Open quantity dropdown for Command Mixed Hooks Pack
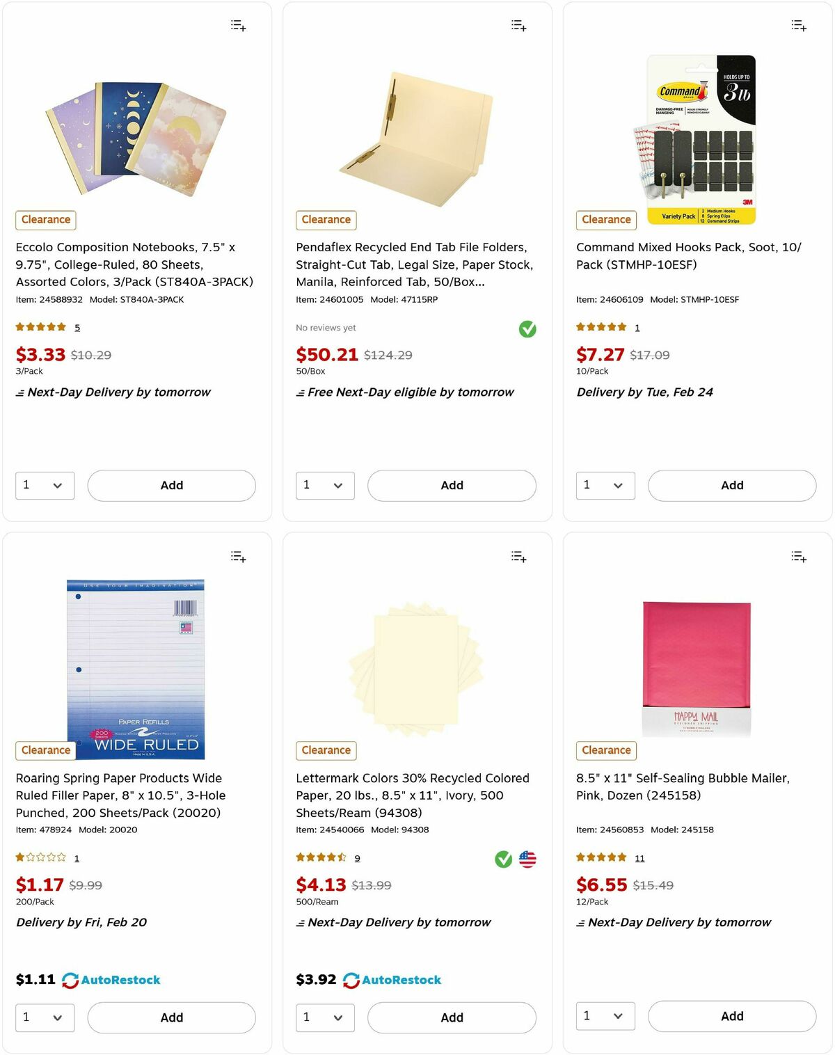 (605, 485)
